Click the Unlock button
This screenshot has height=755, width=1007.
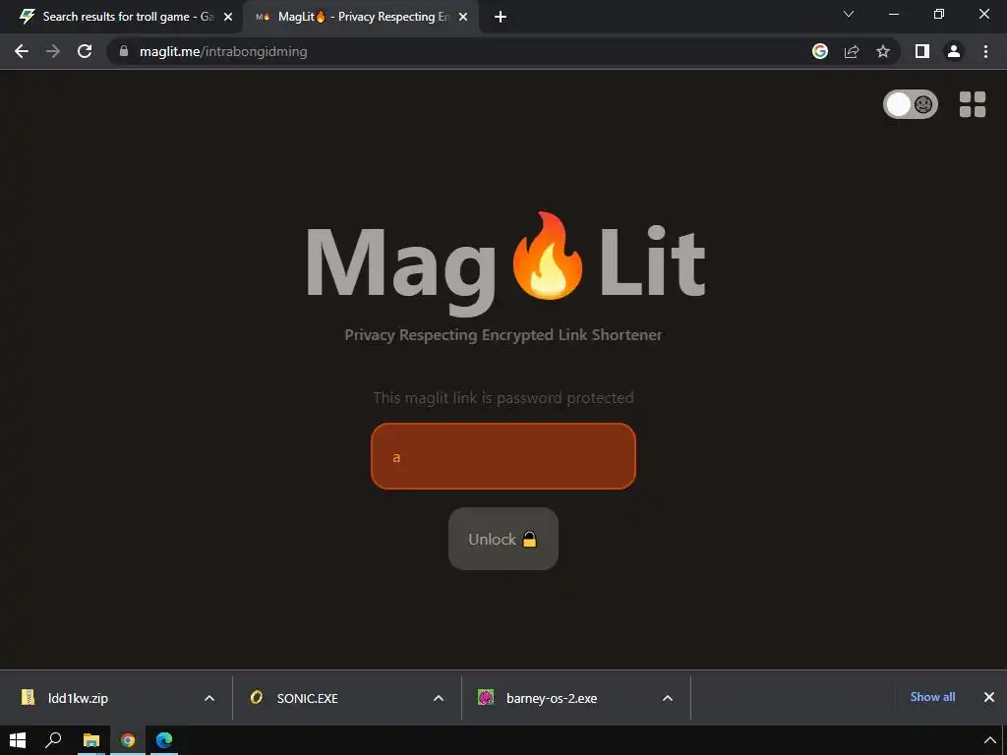[503, 539]
